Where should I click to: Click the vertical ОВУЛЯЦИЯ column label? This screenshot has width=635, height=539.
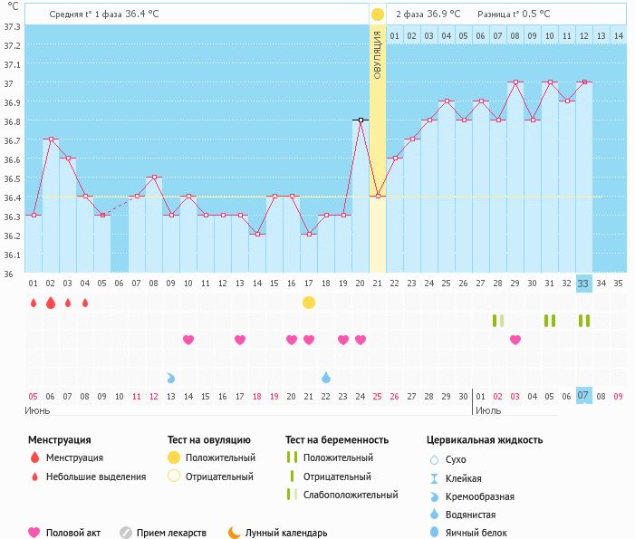point(378,55)
